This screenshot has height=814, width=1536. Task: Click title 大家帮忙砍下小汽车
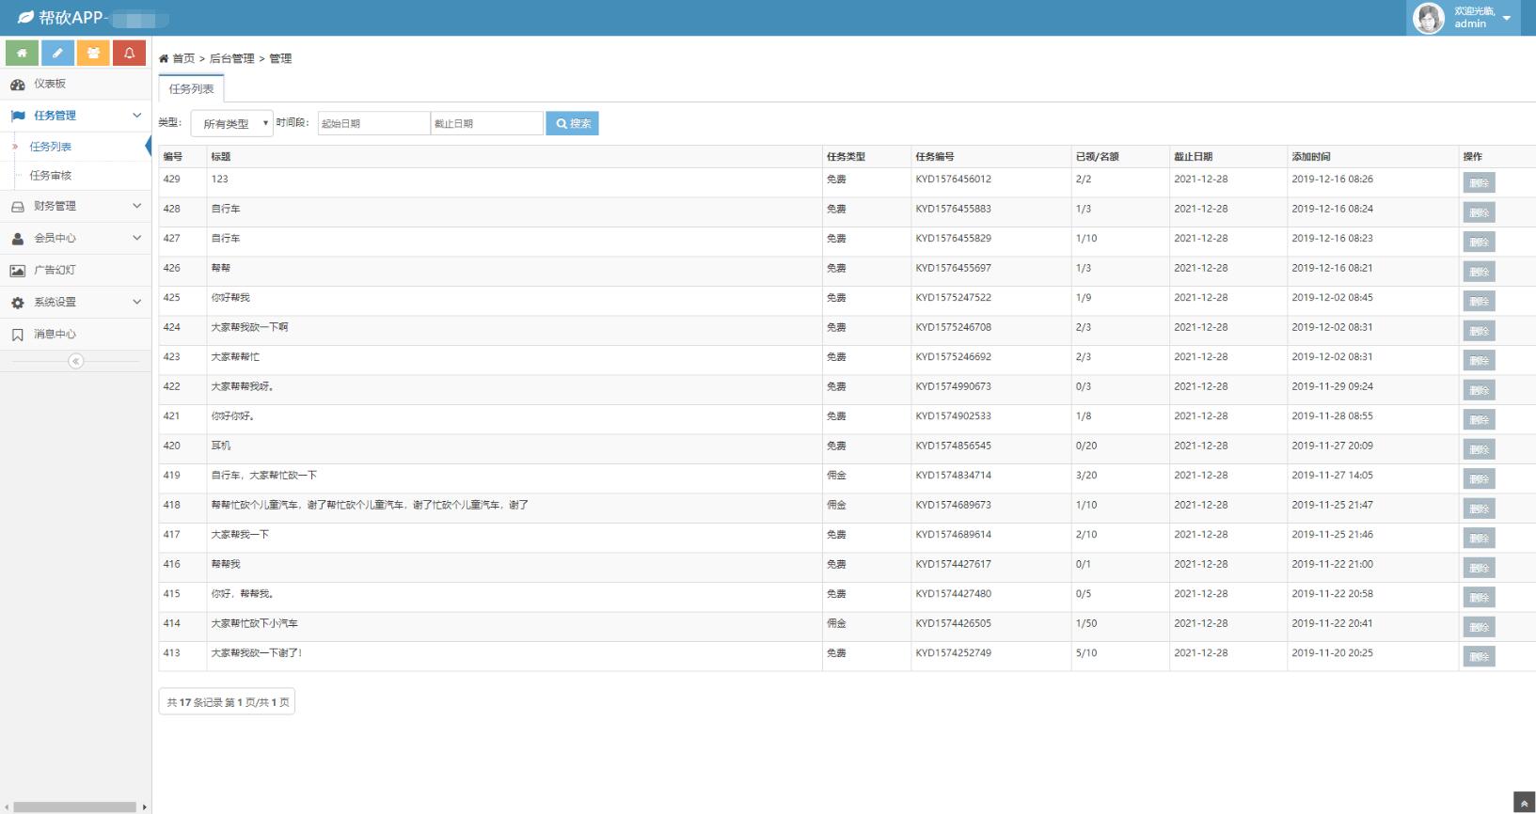coord(254,623)
